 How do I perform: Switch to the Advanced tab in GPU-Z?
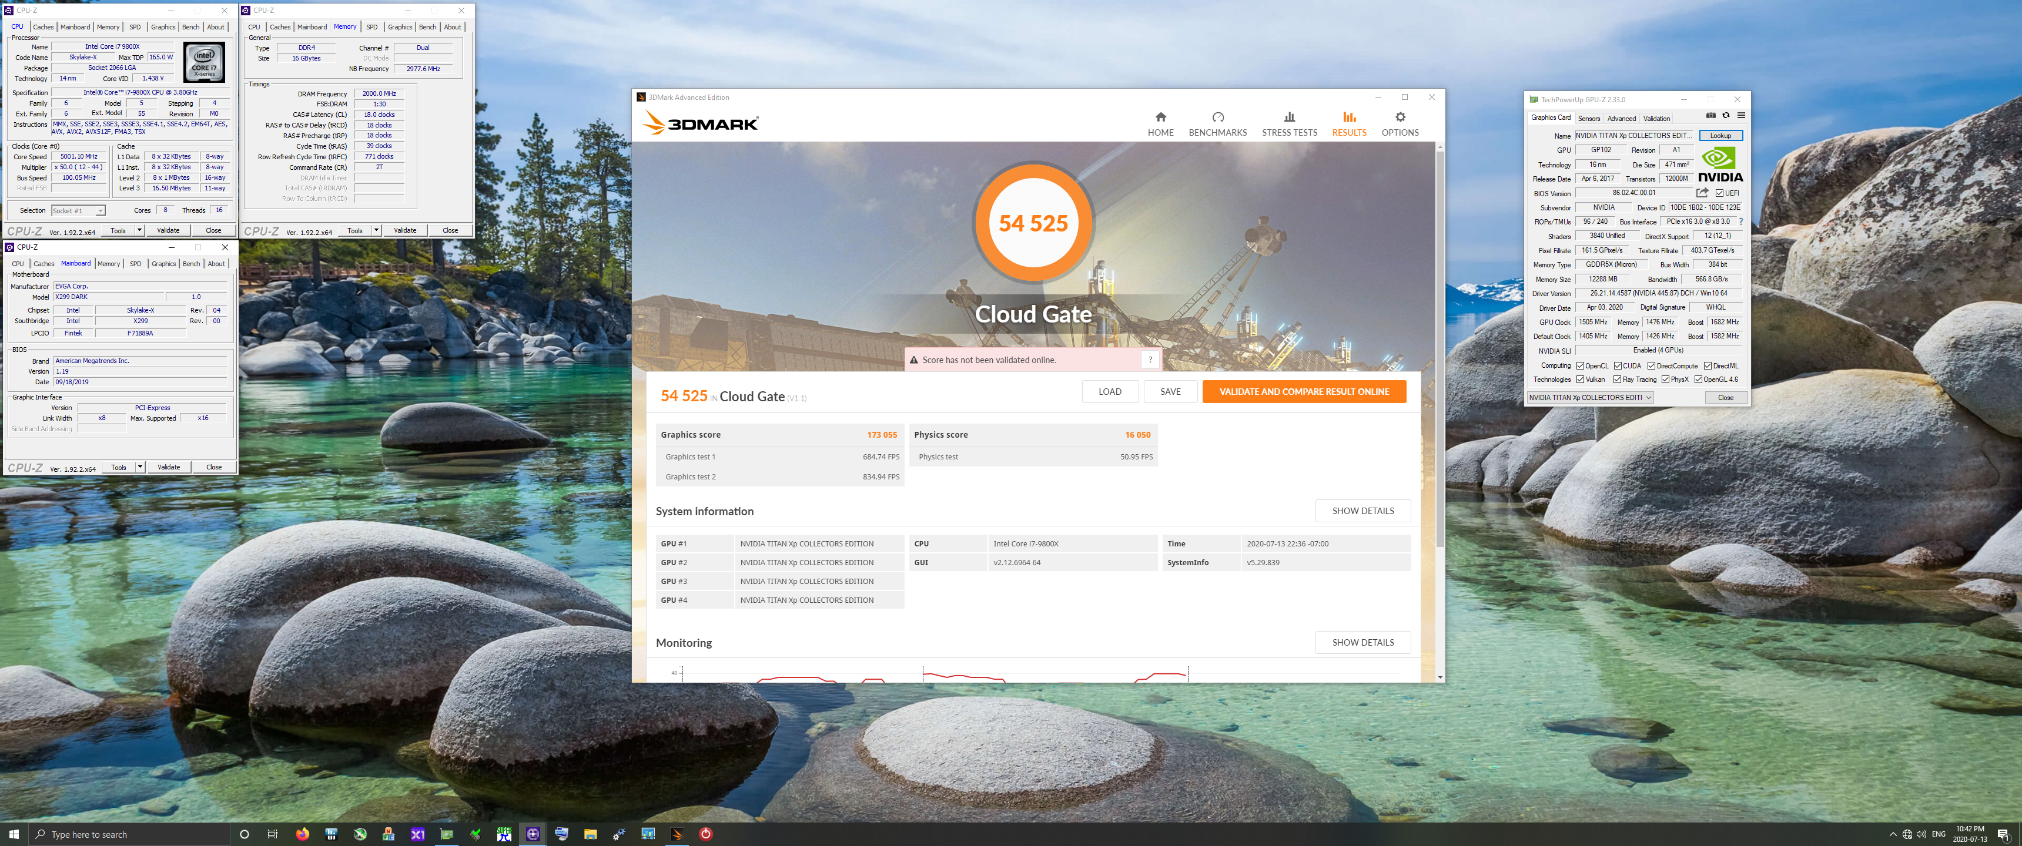tap(1621, 119)
